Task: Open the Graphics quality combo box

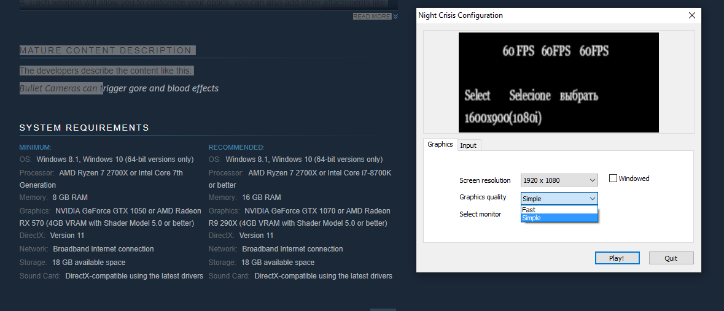Action: tap(559, 198)
